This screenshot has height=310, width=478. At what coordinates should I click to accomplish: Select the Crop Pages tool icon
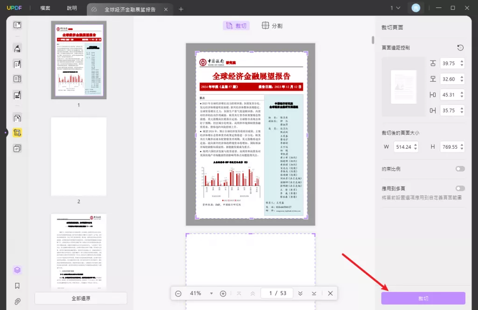tap(17, 133)
